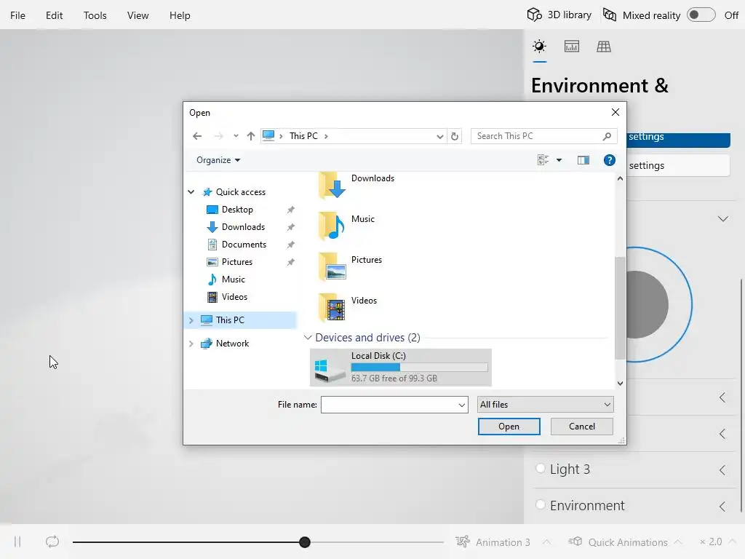
Task: Click the white settings button
Action: pos(679,165)
